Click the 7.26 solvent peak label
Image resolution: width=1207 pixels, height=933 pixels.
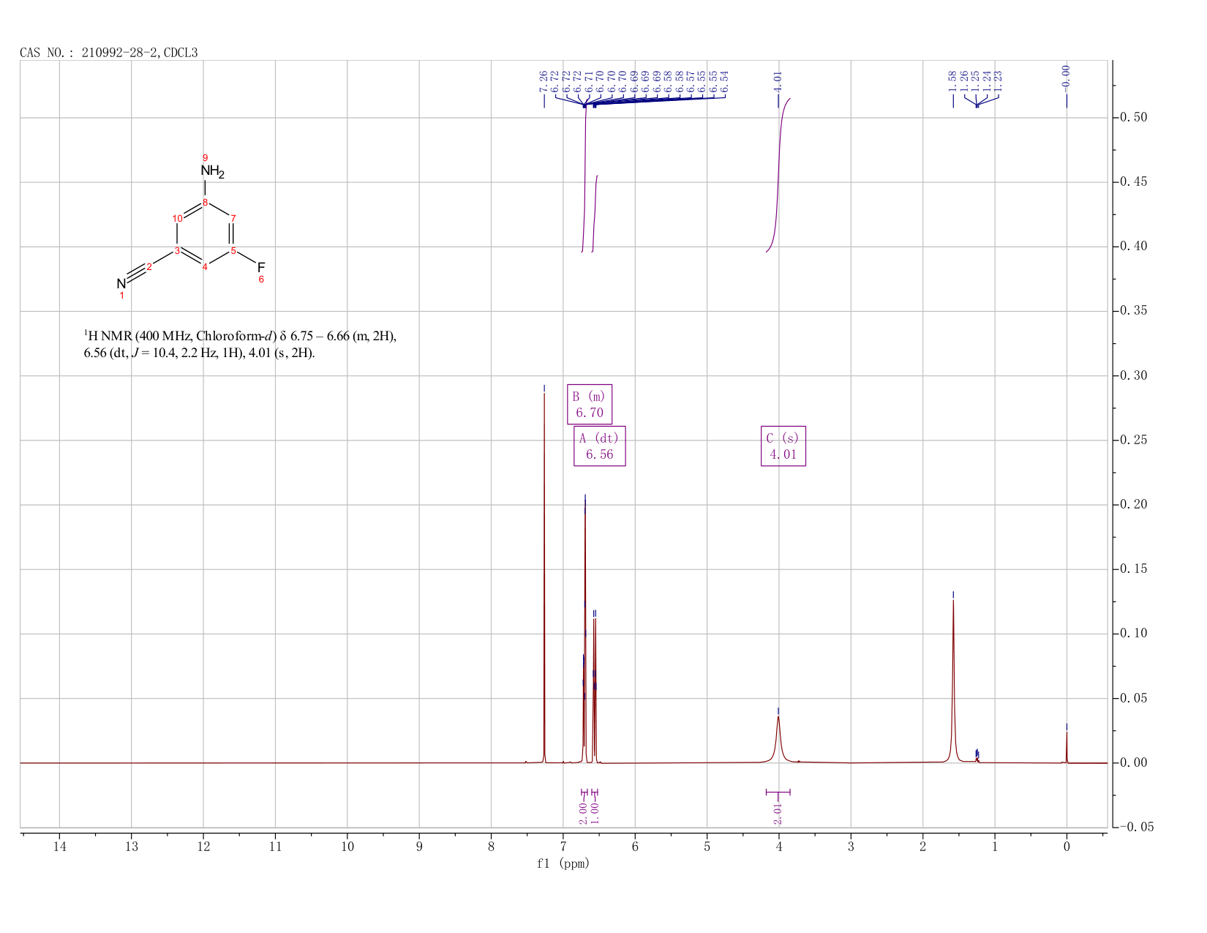[x=544, y=81]
